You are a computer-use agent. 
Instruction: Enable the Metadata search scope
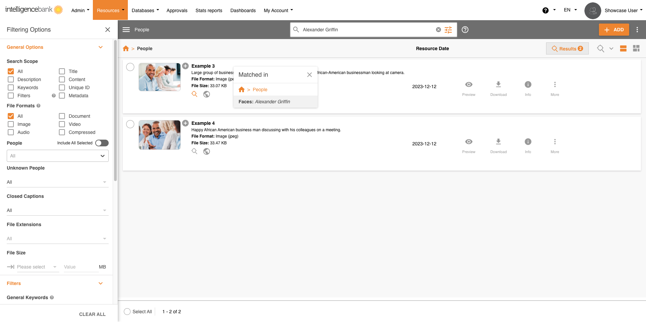coord(62,96)
